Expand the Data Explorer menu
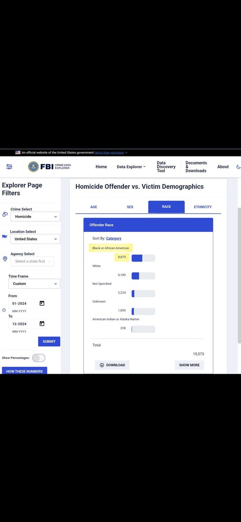241x522 pixels. tap(131, 167)
